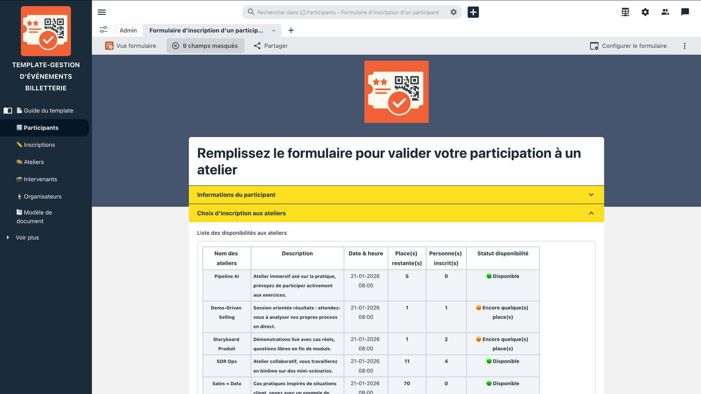Image resolution: width=701 pixels, height=394 pixels.
Task: Open the form tab dropdown chevron
Action: pyautogui.click(x=273, y=31)
